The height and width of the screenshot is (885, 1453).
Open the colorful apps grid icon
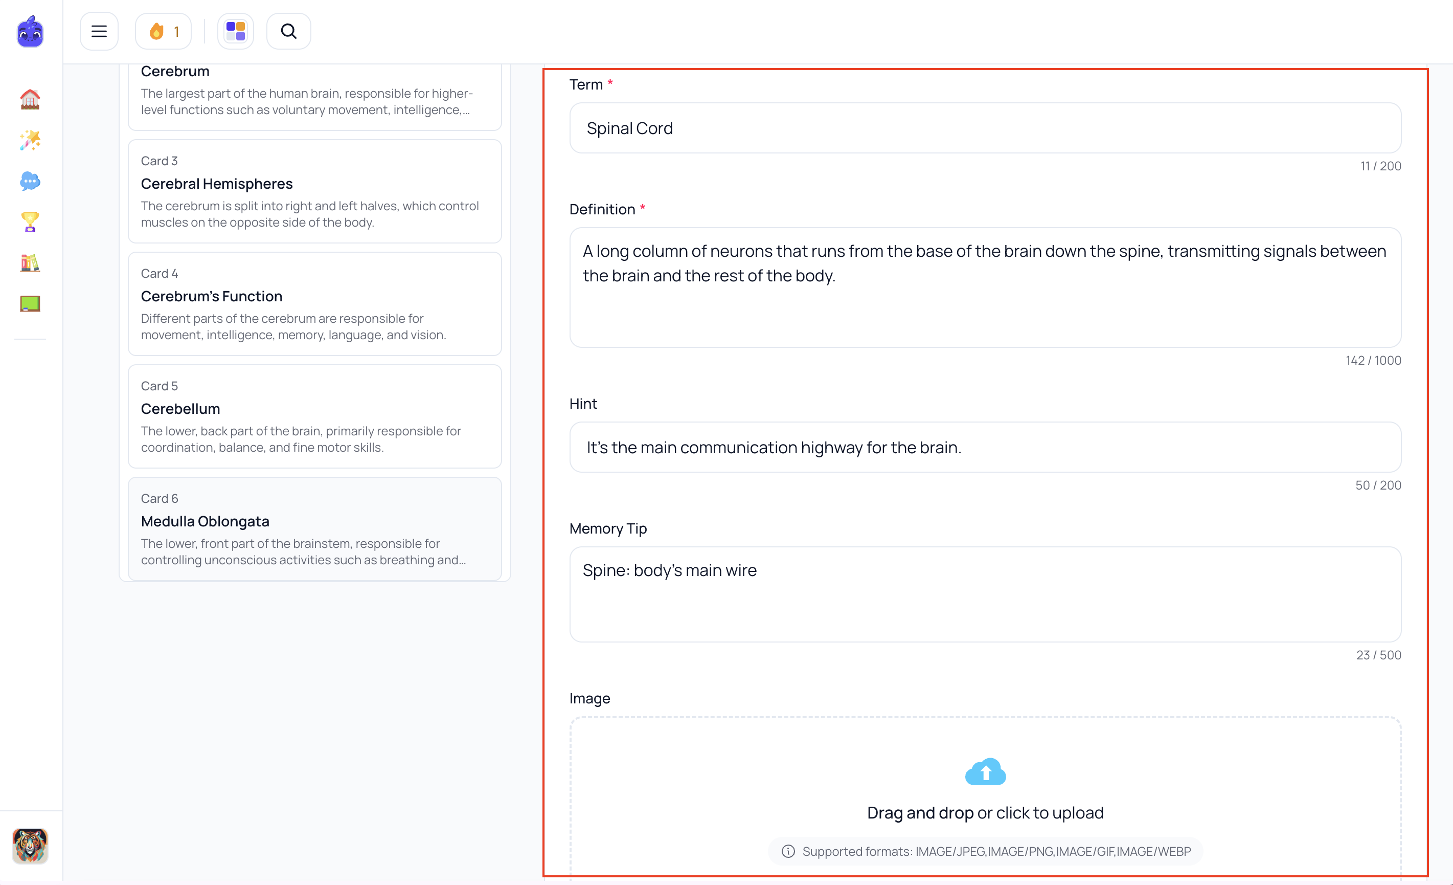tap(236, 31)
